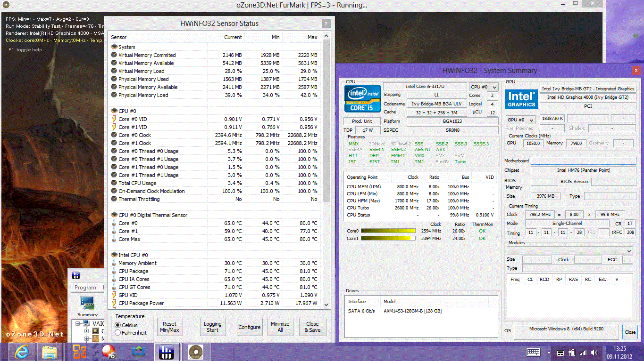644x361 pixels.
Task: Switch to the FurMark donut taskbar icon
Action: point(195,352)
